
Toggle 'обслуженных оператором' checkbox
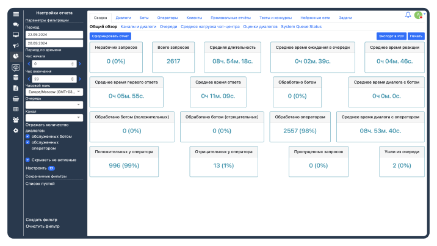[x=27, y=142]
